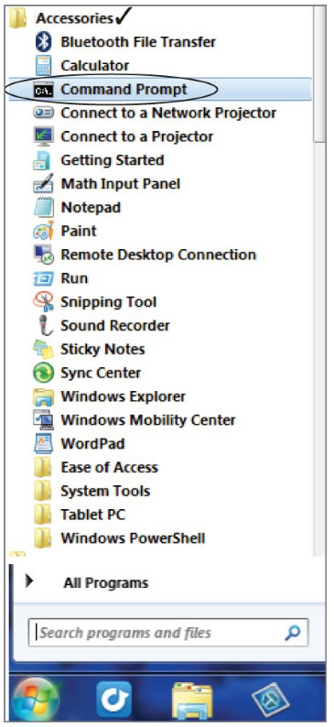Select the WordPad entry text
This screenshot has height=727, width=334.
click(92, 444)
